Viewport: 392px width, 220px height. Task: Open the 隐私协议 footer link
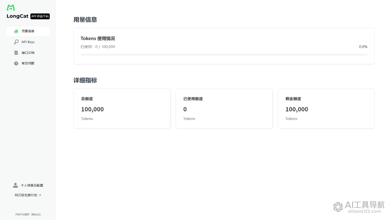(36, 214)
